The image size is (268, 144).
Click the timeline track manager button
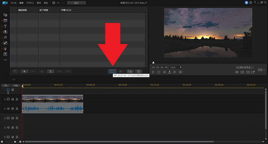tap(6, 85)
